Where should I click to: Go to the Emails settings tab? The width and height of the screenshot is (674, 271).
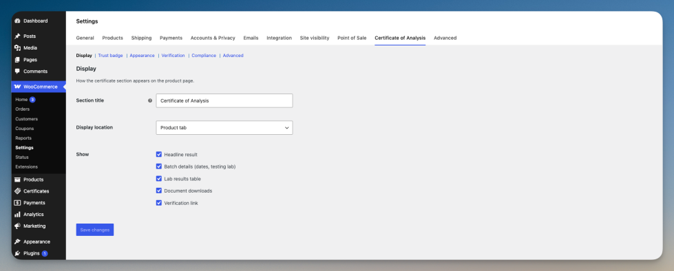[251, 38]
